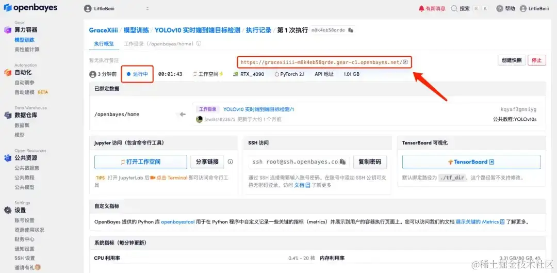Screen dimensions: 557x273
Task: Click info icon next to 分享链接
Action: click(x=230, y=162)
